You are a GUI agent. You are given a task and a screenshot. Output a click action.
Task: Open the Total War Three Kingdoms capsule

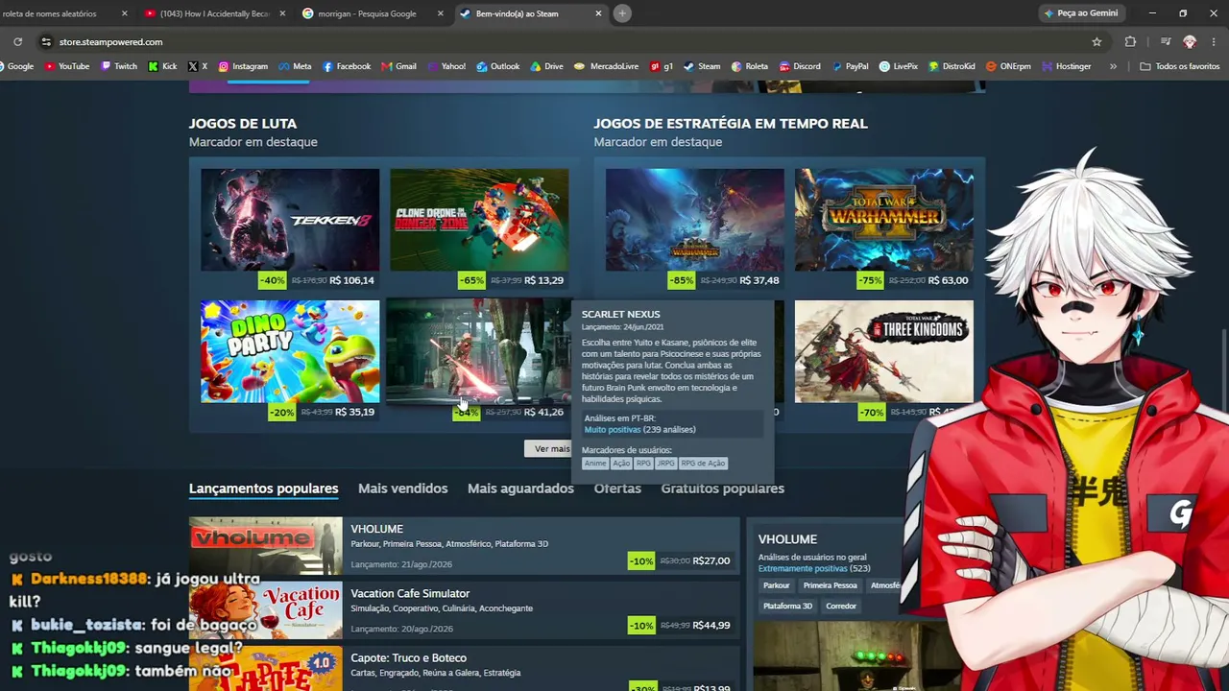point(883,351)
